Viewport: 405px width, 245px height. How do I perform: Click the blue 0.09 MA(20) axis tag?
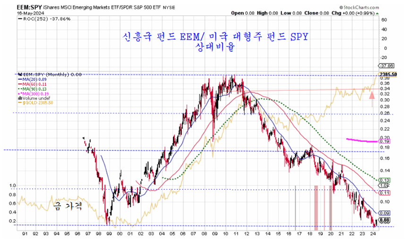385,213
